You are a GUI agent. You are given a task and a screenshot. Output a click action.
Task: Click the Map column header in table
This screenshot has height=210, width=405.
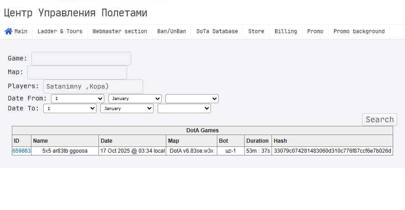[191, 141]
